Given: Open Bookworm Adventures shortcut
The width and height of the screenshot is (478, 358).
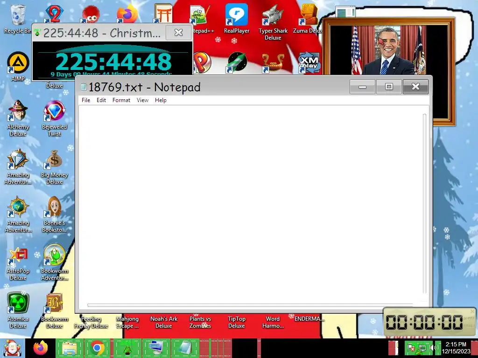Looking at the screenshot, I should click(54, 262).
